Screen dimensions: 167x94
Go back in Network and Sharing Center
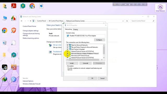pos(22,21)
